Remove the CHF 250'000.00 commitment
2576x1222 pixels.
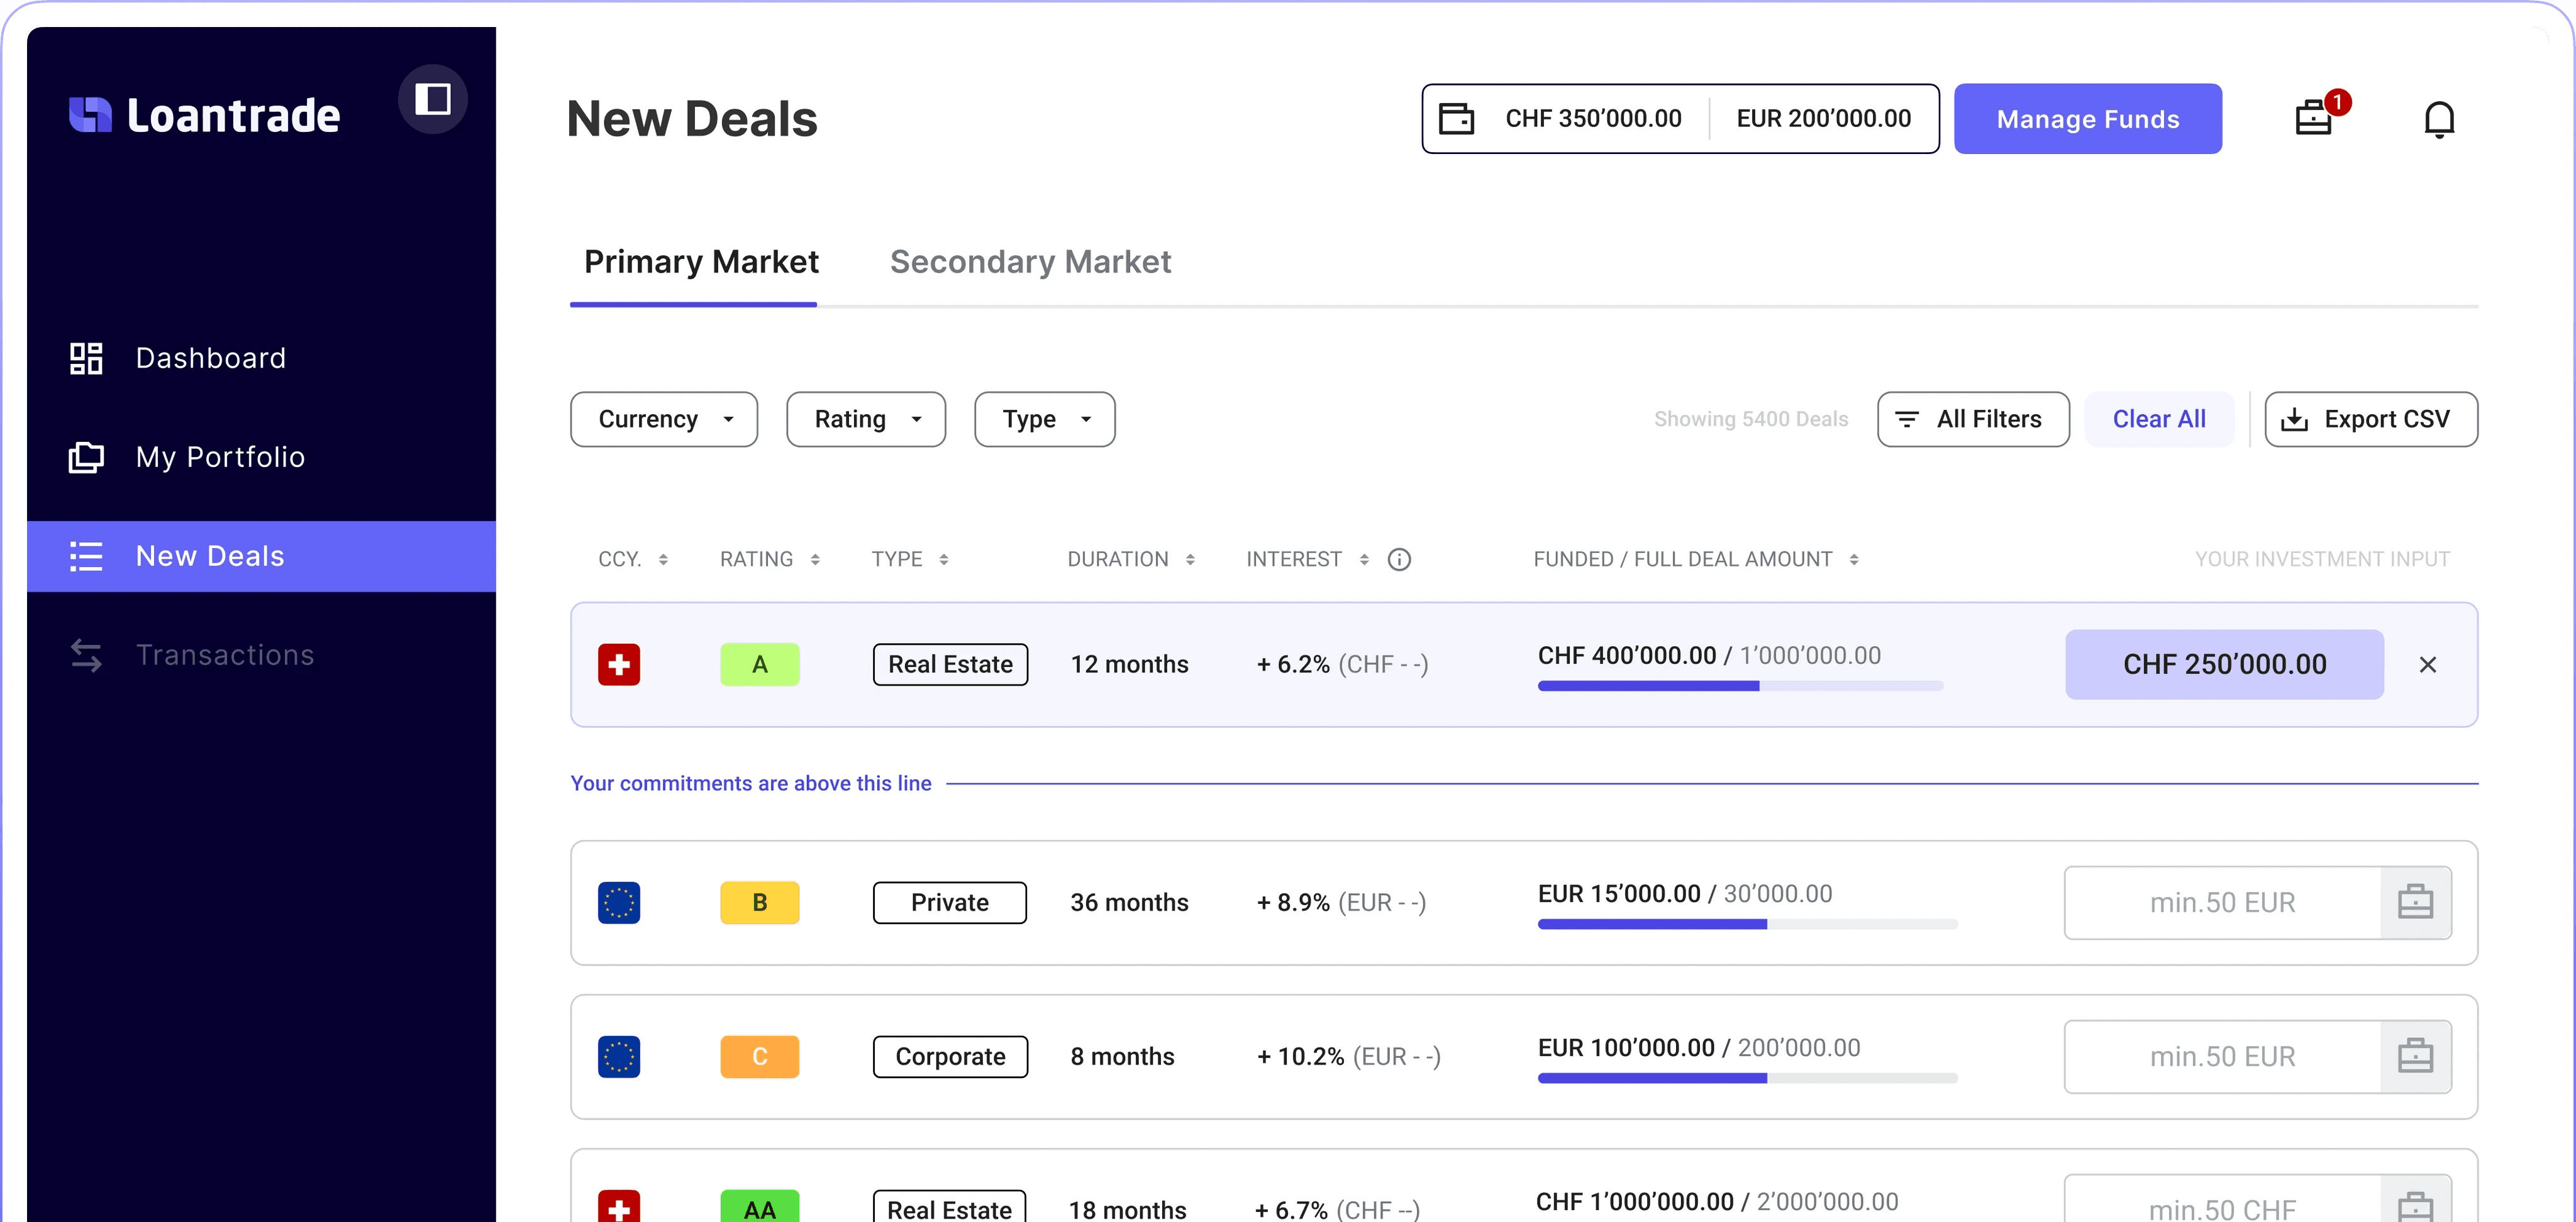point(2427,664)
